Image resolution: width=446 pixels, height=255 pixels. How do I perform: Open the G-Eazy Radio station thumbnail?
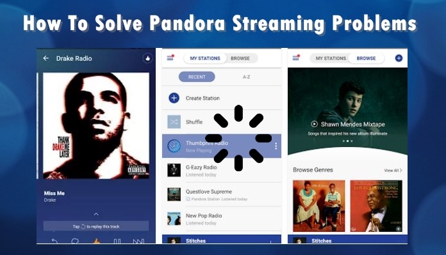tap(174, 170)
